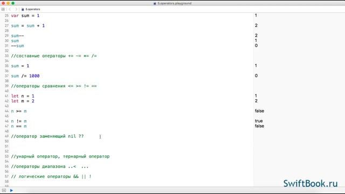Click the playground file icon in breadcrumb
This screenshot has height=194, width=345.
23,10
